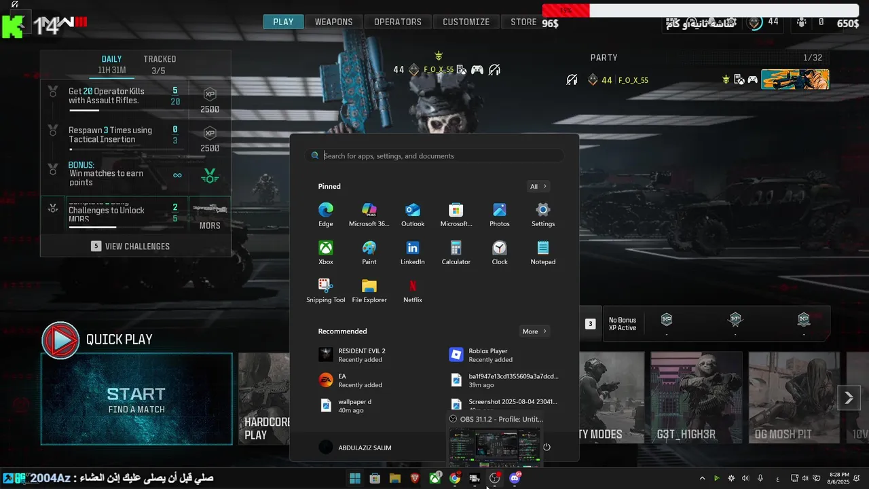This screenshot has width=869, height=489.
Task: Click START find a match button
Action: 136,399
